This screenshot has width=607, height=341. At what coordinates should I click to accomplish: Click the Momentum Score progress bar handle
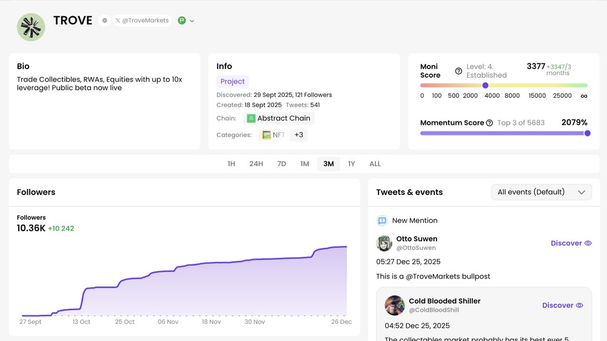[x=587, y=133]
